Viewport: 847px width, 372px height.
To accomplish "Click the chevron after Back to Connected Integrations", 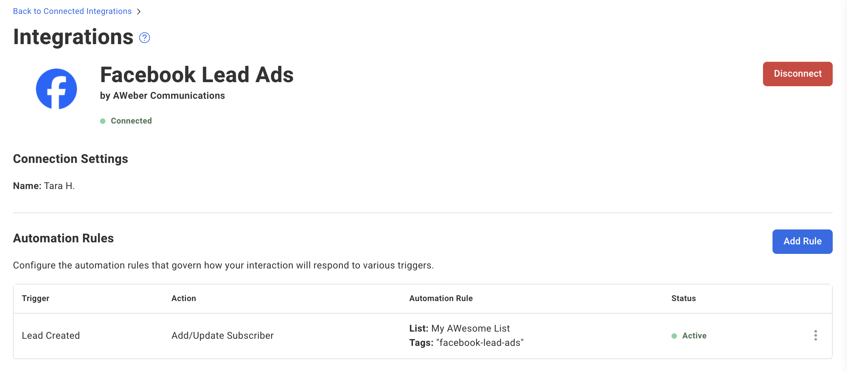I will tap(139, 12).
